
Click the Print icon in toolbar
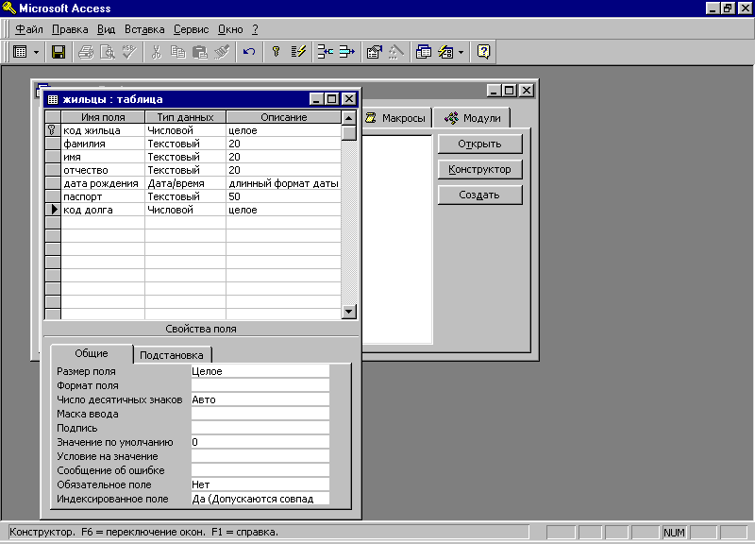click(86, 52)
